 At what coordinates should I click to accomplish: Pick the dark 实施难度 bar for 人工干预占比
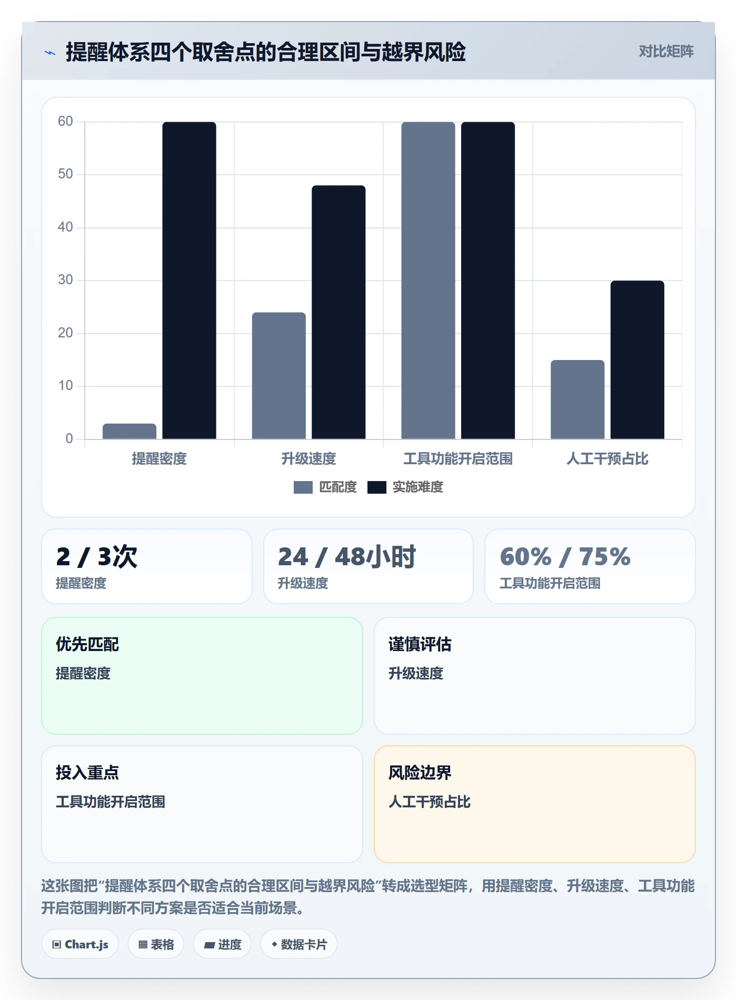(638, 360)
